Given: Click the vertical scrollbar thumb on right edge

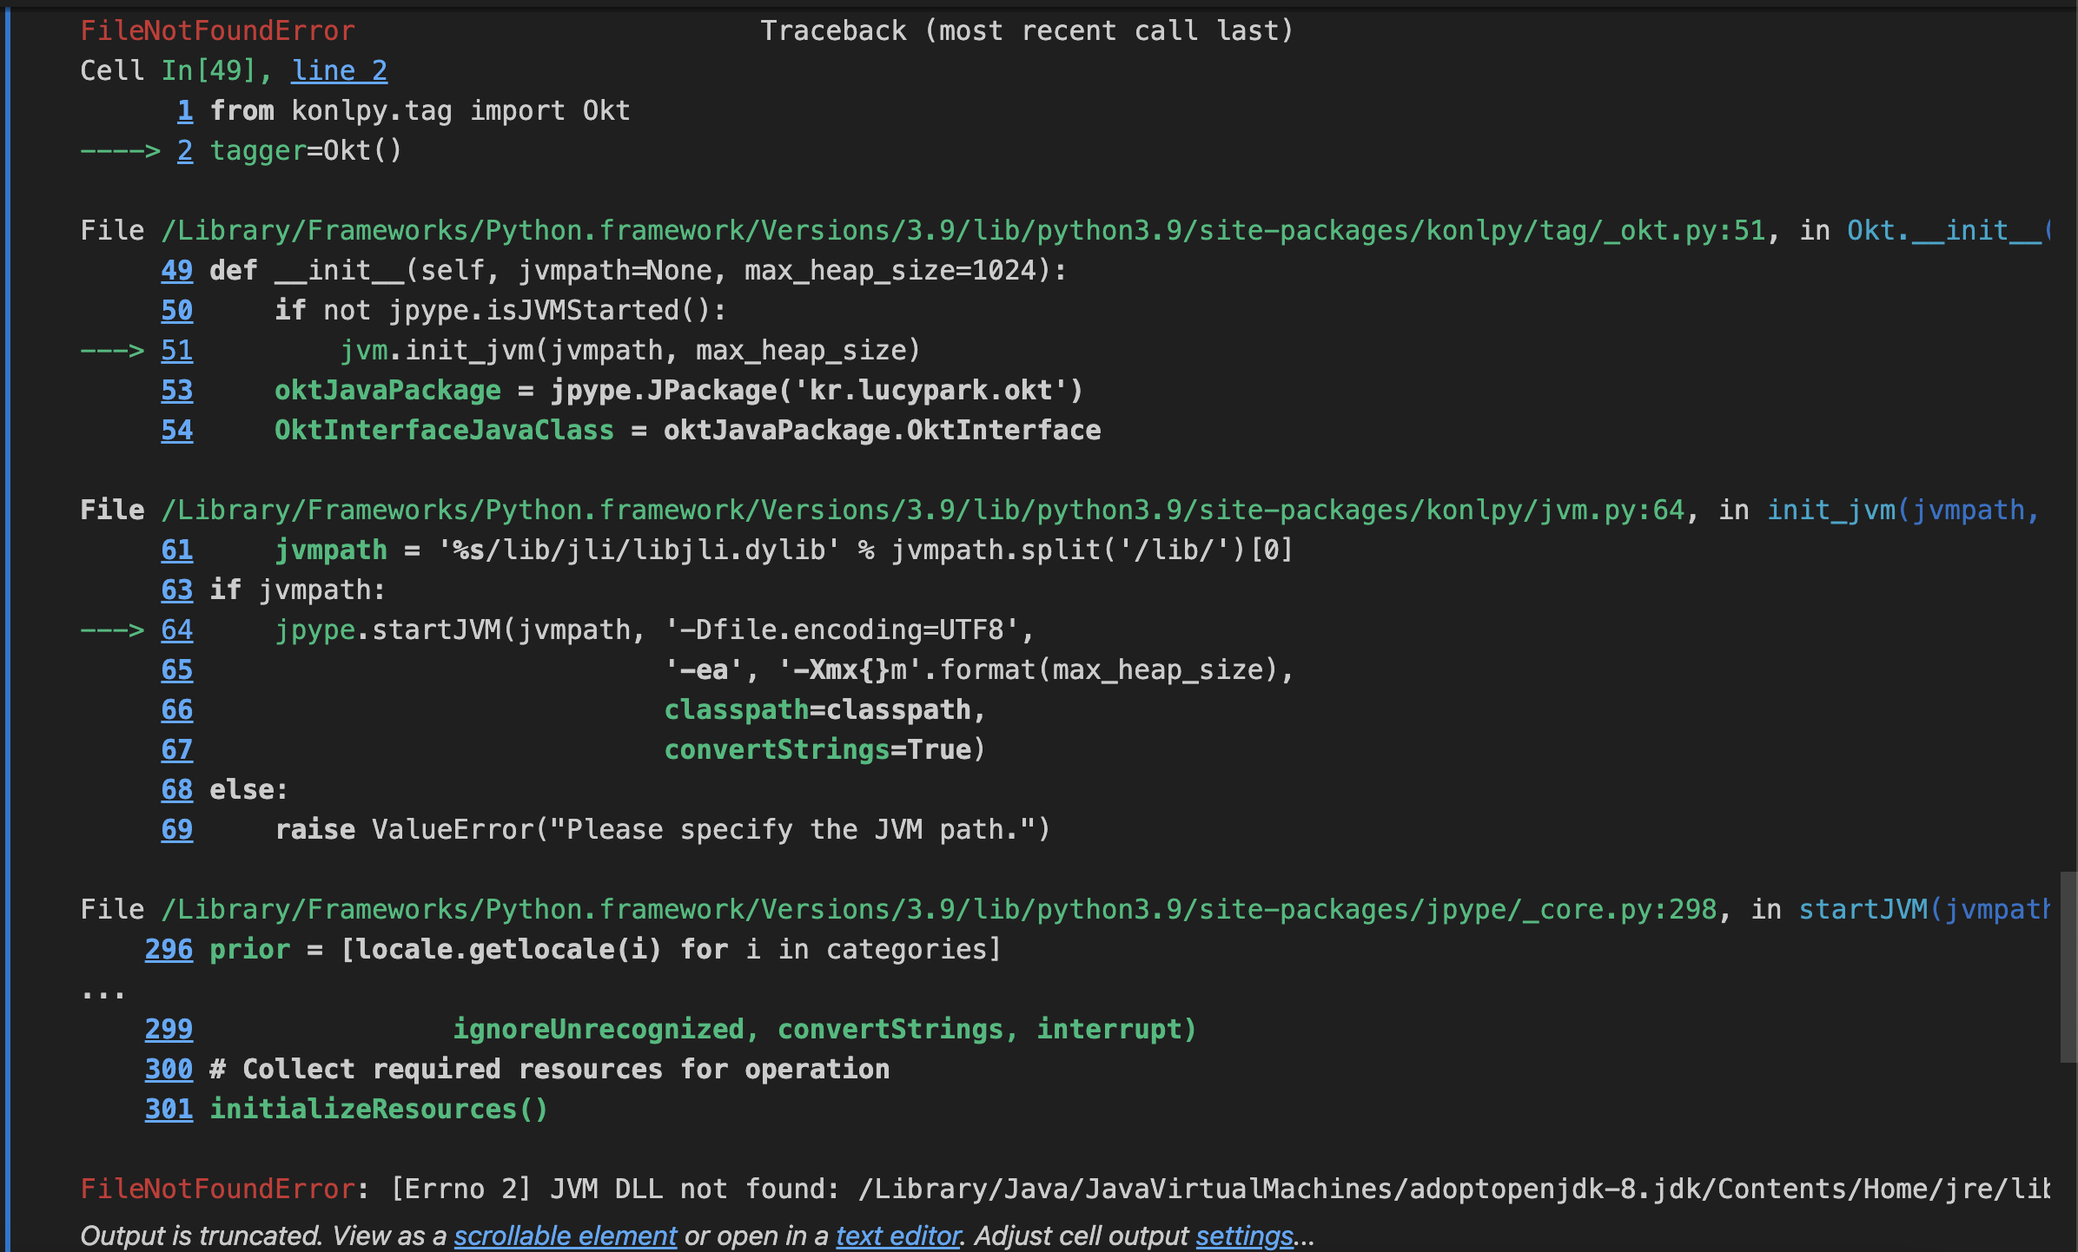Looking at the screenshot, I should pos(2068,965).
